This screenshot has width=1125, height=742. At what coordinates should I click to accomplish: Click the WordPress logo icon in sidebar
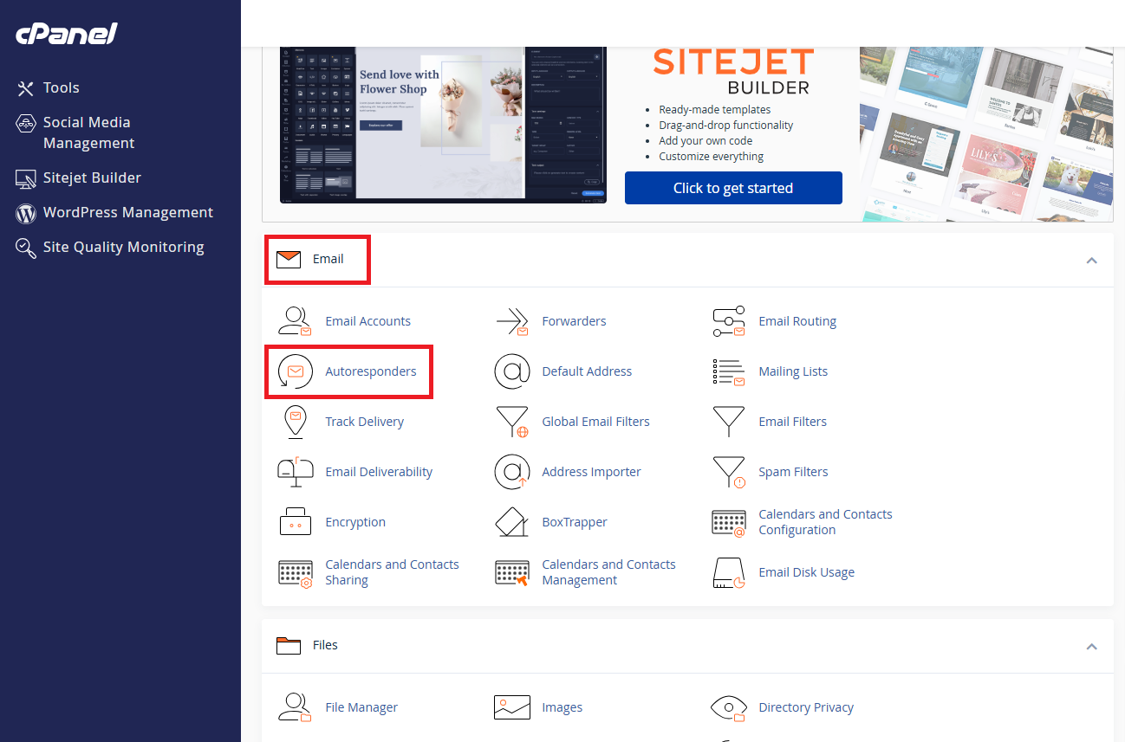coord(26,213)
